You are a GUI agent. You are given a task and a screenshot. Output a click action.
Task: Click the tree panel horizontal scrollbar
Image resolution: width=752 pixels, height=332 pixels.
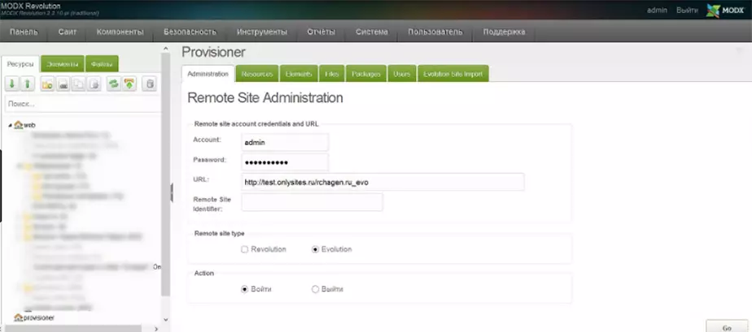tap(73, 328)
